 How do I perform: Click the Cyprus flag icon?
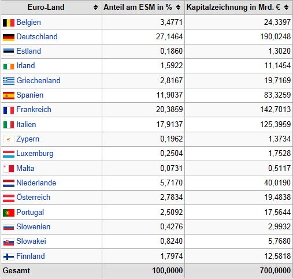coord(9,140)
